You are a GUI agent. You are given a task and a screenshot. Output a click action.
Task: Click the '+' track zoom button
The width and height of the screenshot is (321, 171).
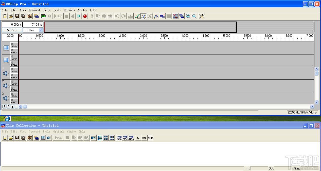12,107
